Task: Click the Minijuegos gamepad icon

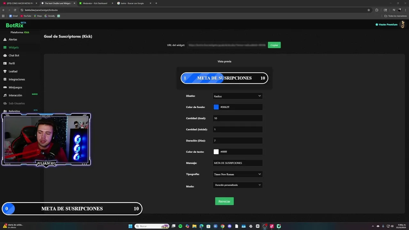Action: click(x=5, y=87)
